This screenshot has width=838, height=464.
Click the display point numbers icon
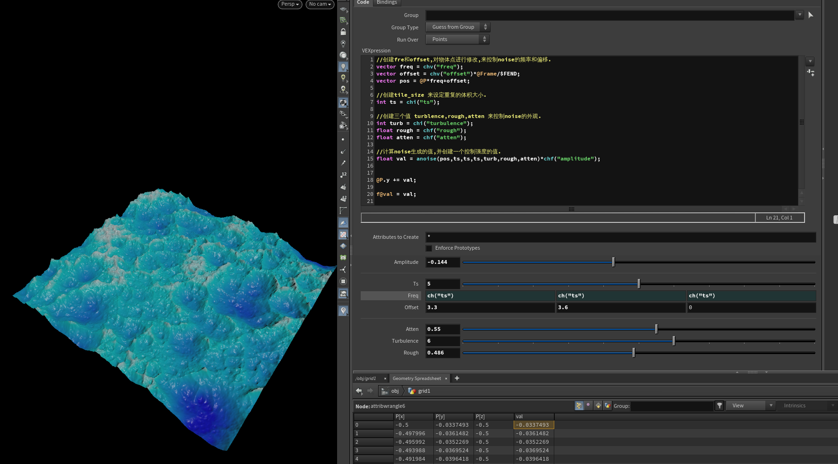pos(343,175)
